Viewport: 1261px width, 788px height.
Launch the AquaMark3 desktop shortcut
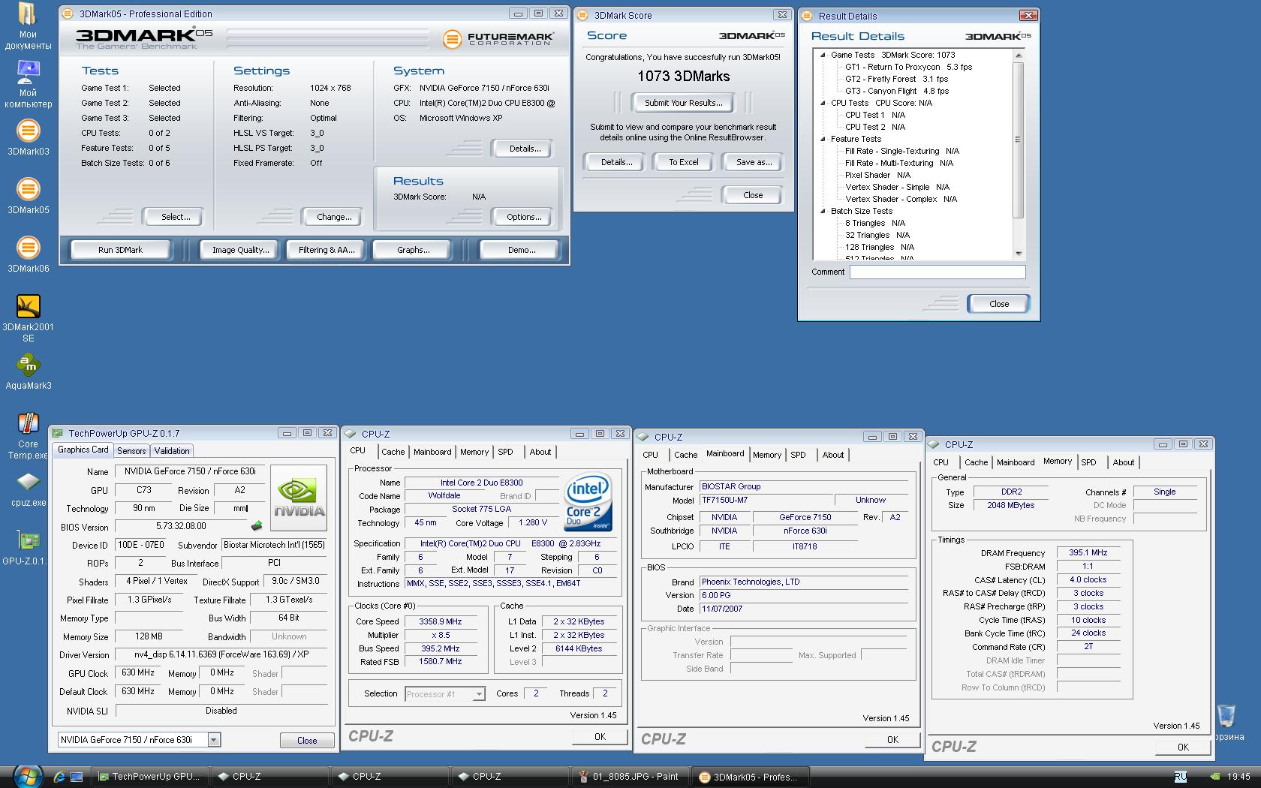(x=28, y=371)
